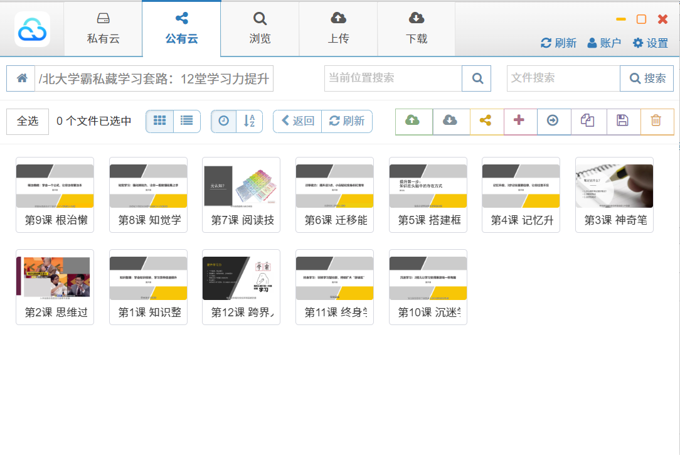Open the 第7课 阅读技 file thumbnail
This screenshot has width=680, height=455.
coord(241,195)
